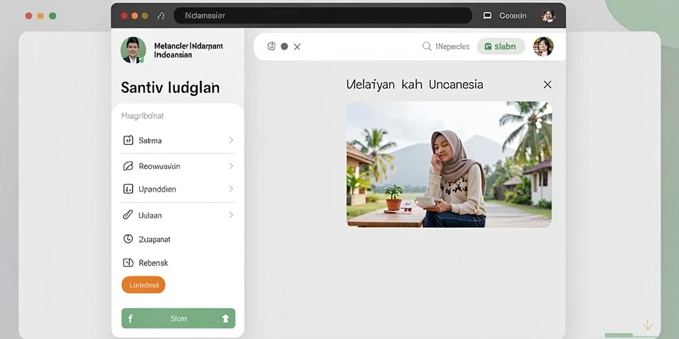Click the Upanddien download icon

[x=128, y=189]
